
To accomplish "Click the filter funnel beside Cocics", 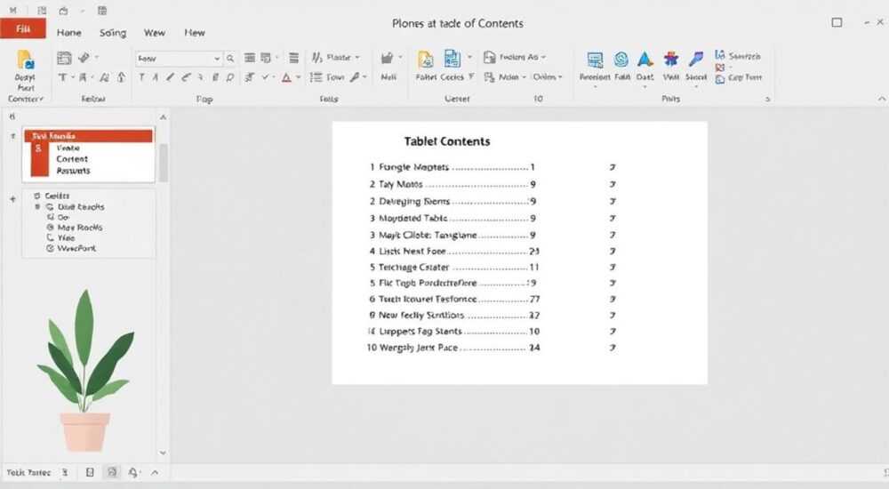I will coord(471,76).
